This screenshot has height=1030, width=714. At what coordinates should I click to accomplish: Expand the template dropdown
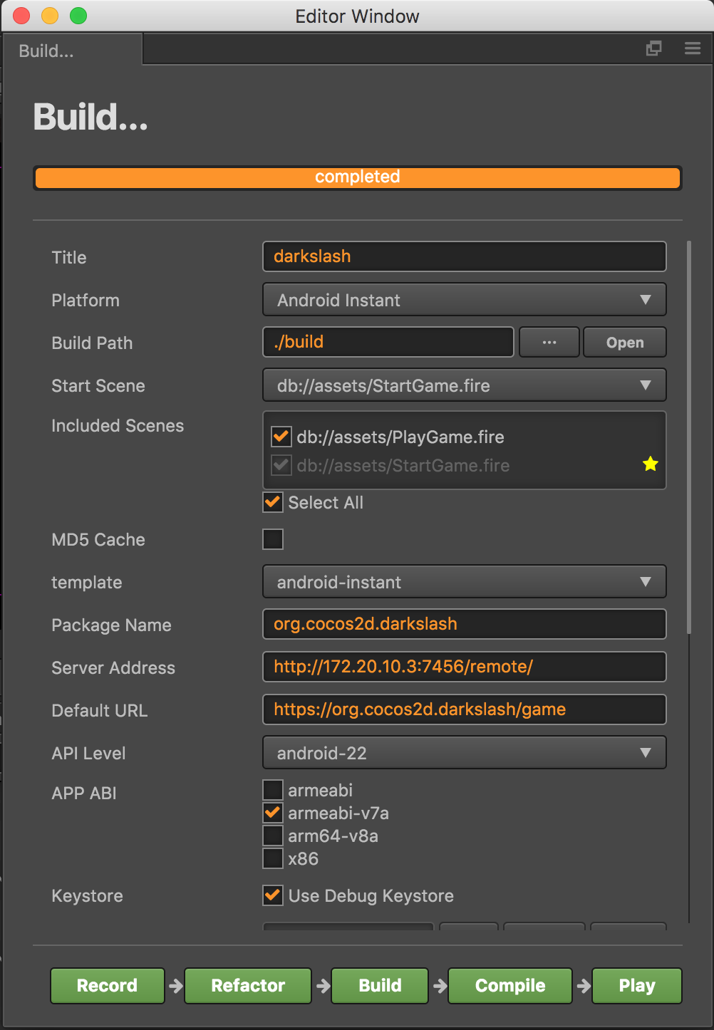pyautogui.click(x=464, y=582)
